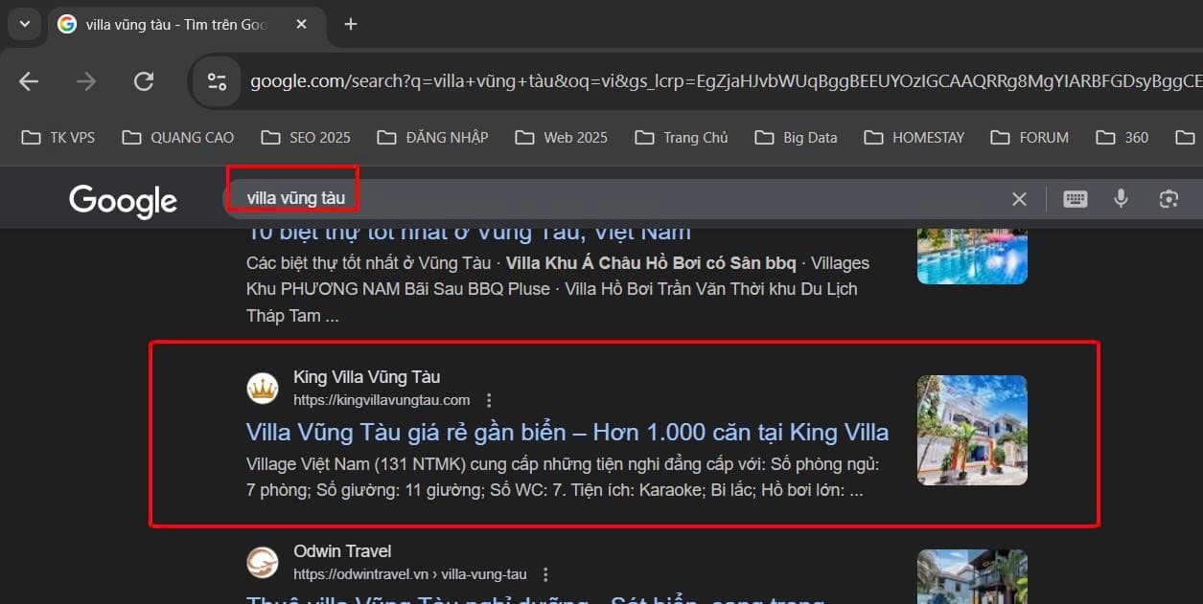Close the 'villa vũng tàu' tab
1203x604 pixels.
pos(301,24)
